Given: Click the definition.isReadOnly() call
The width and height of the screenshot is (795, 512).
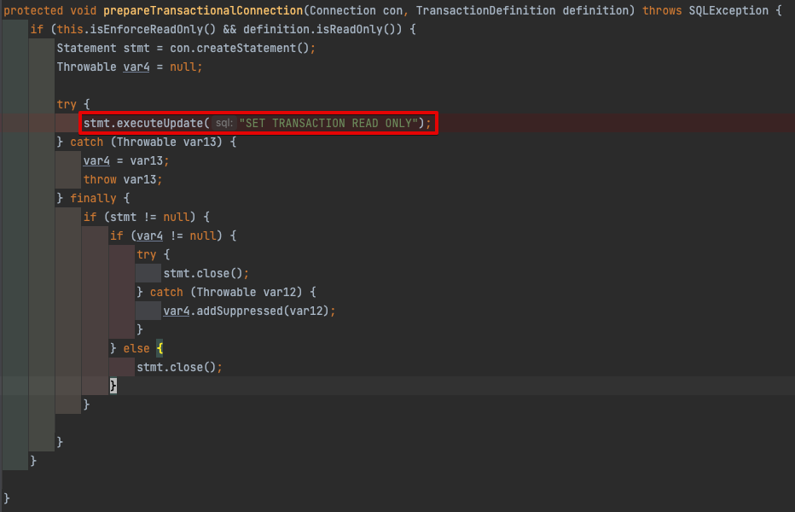Looking at the screenshot, I should [318, 29].
